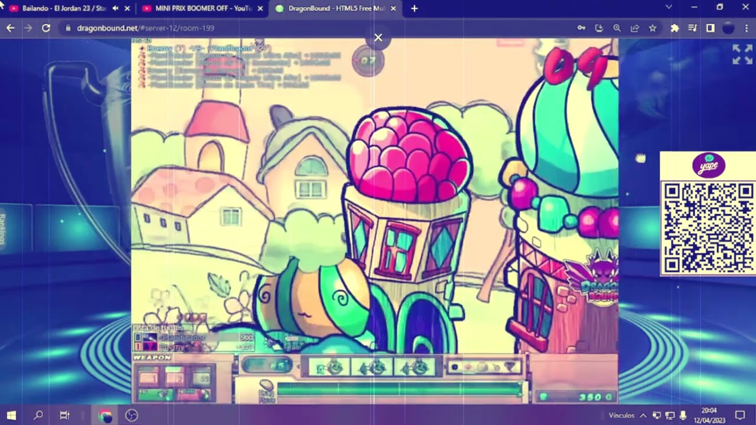The height and width of the screenshot is (425, 756).
Task: Close the MINI PRIX BOOMER OFF tab
Action: (260, 8)
